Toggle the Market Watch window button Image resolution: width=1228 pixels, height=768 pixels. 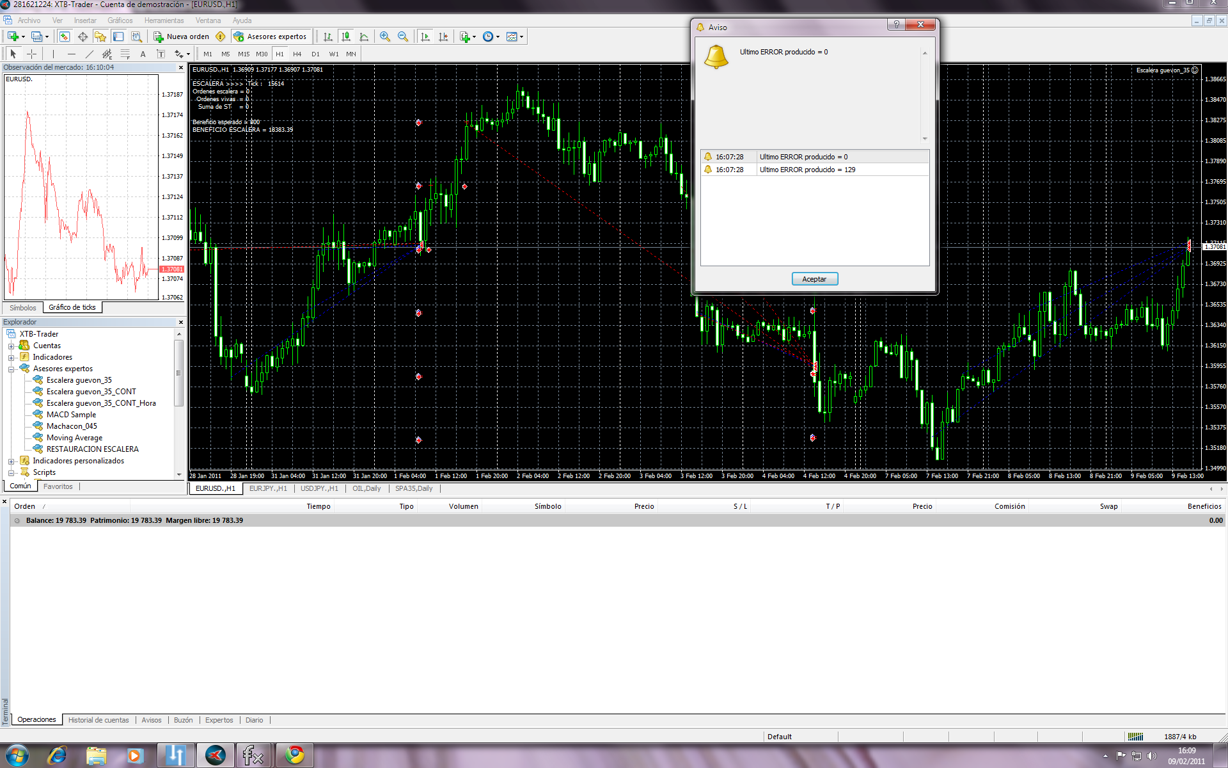(65, 36)
